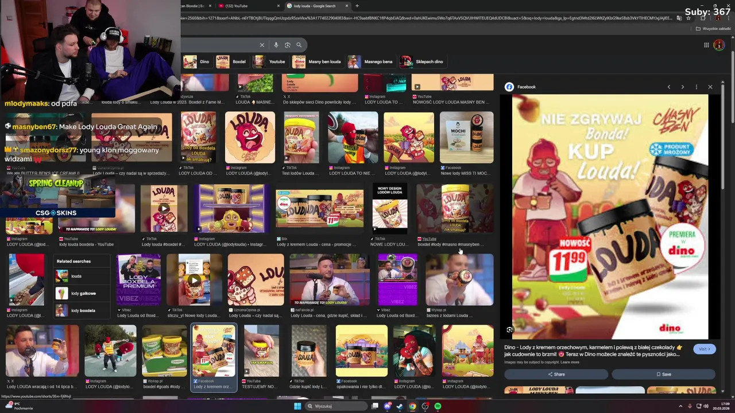Image resolution: width=735 pixels, height=413 pixels.
Task: Open the Wszystkie zakładki bookmarks folder
Action: [x=713, y=29]
